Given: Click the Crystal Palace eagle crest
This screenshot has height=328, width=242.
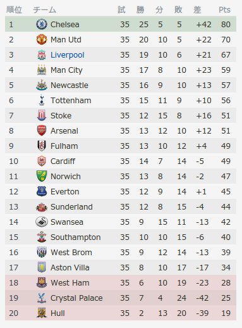Looking at the screenshot, I should pyautogui.click(x=42, y=298).
